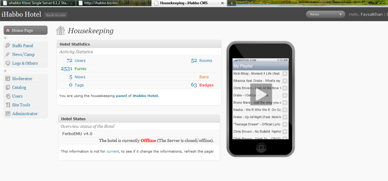388x181 pixels.
Task: Switch to the Kloxo Single Server tab
Action: pyautogui.click(x=36, y=3)
